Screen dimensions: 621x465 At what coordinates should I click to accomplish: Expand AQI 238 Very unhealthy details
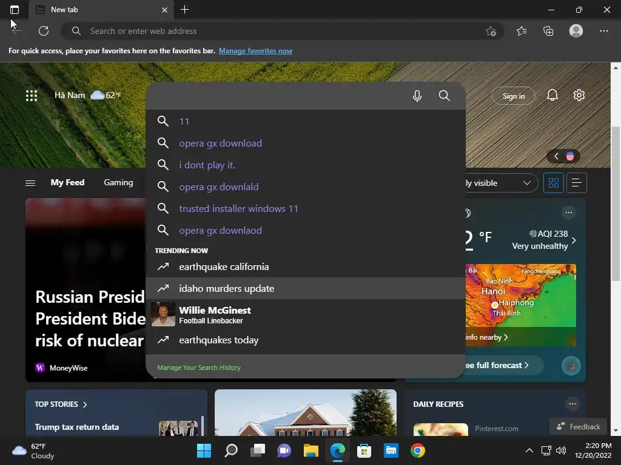[x=574, y=240]
